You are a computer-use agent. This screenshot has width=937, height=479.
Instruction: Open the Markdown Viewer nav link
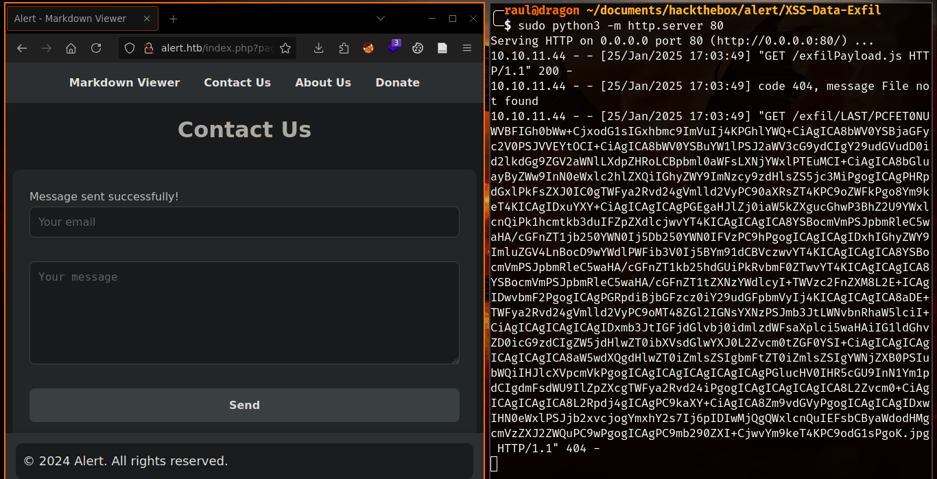click(x=124, y=82)
